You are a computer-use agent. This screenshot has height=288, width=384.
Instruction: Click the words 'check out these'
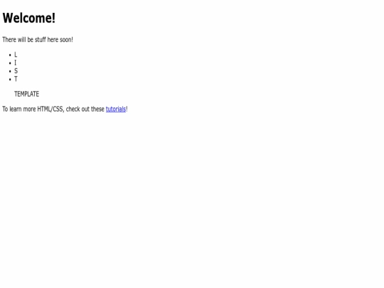(85, 109)
